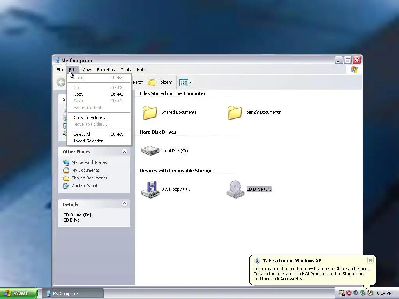Choose Select All from Edit menu

(x=99, y=134)
